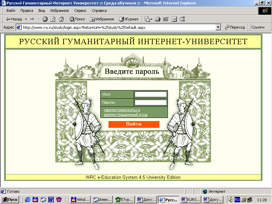Click the globe icon beside Интернет
The image size is (272, 204).
pos(205,191)
